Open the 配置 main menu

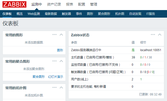pyautogui.click(x=82, y=4)
